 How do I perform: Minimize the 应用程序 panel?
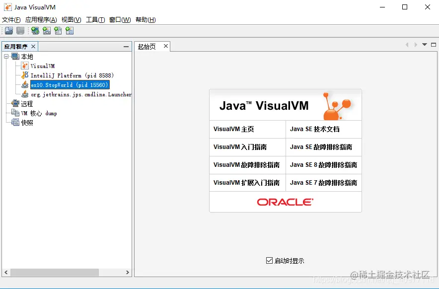(126, 47)
